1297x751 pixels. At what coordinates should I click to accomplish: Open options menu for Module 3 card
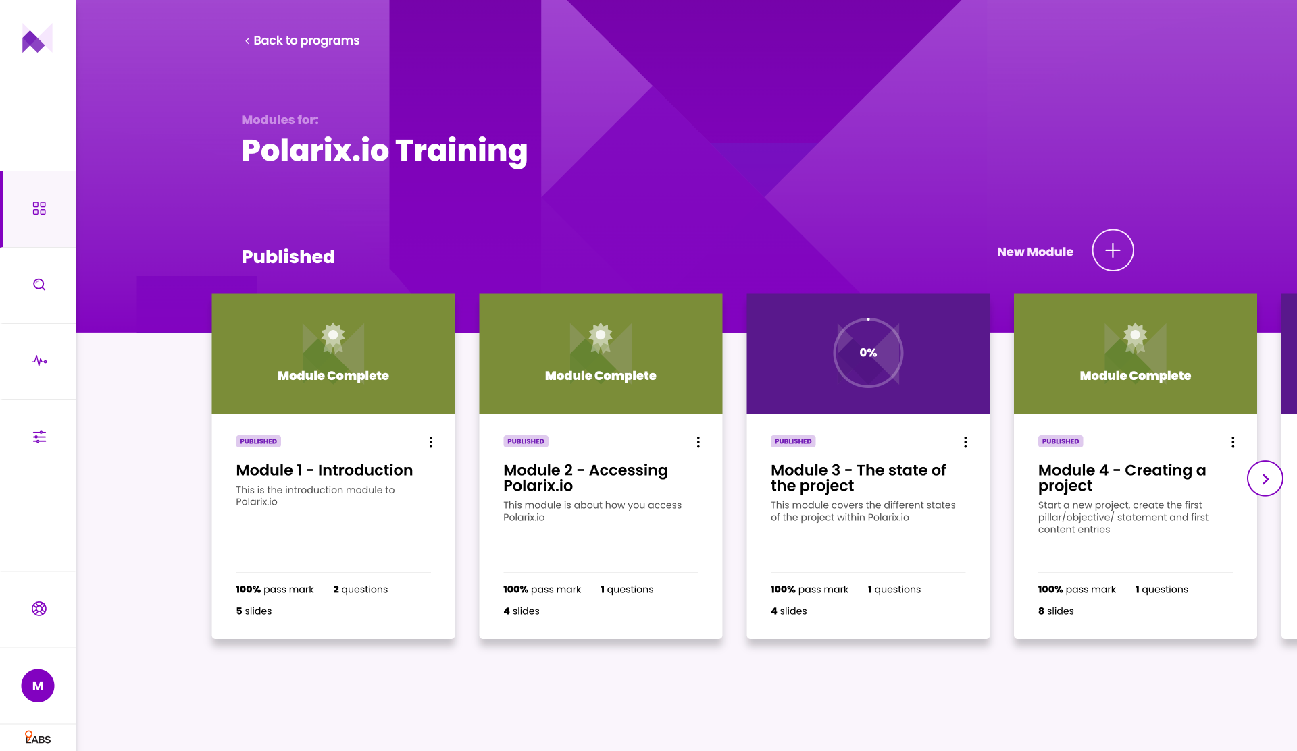965,442
